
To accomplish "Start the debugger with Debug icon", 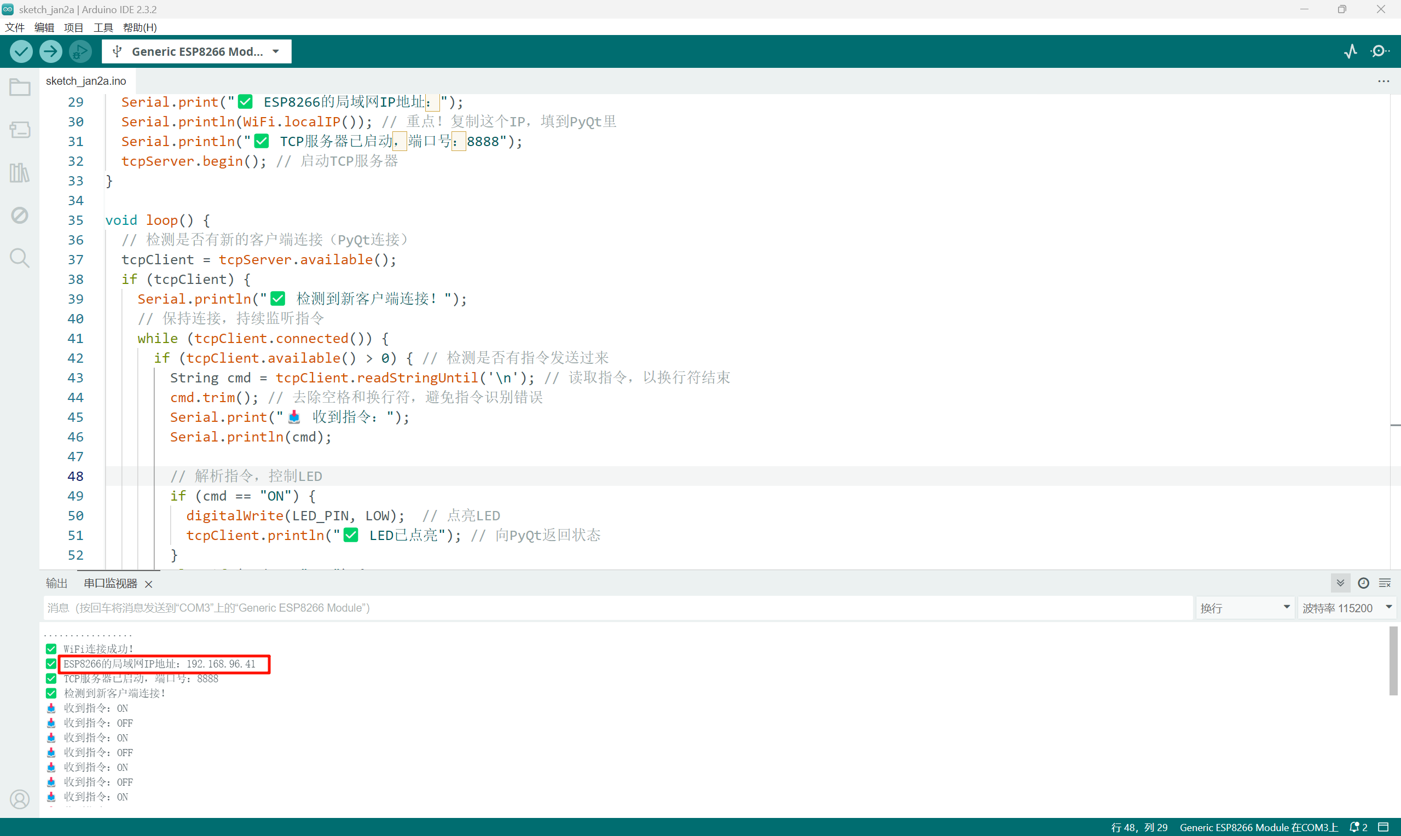I will (x=80, y=51).
